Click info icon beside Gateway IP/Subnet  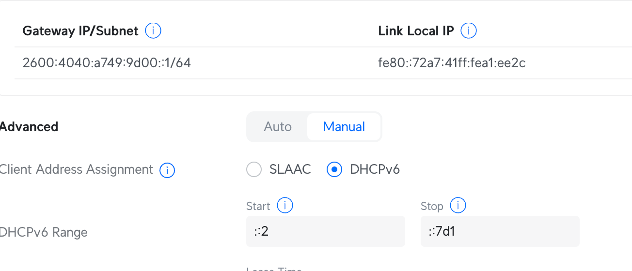point(153,31)
